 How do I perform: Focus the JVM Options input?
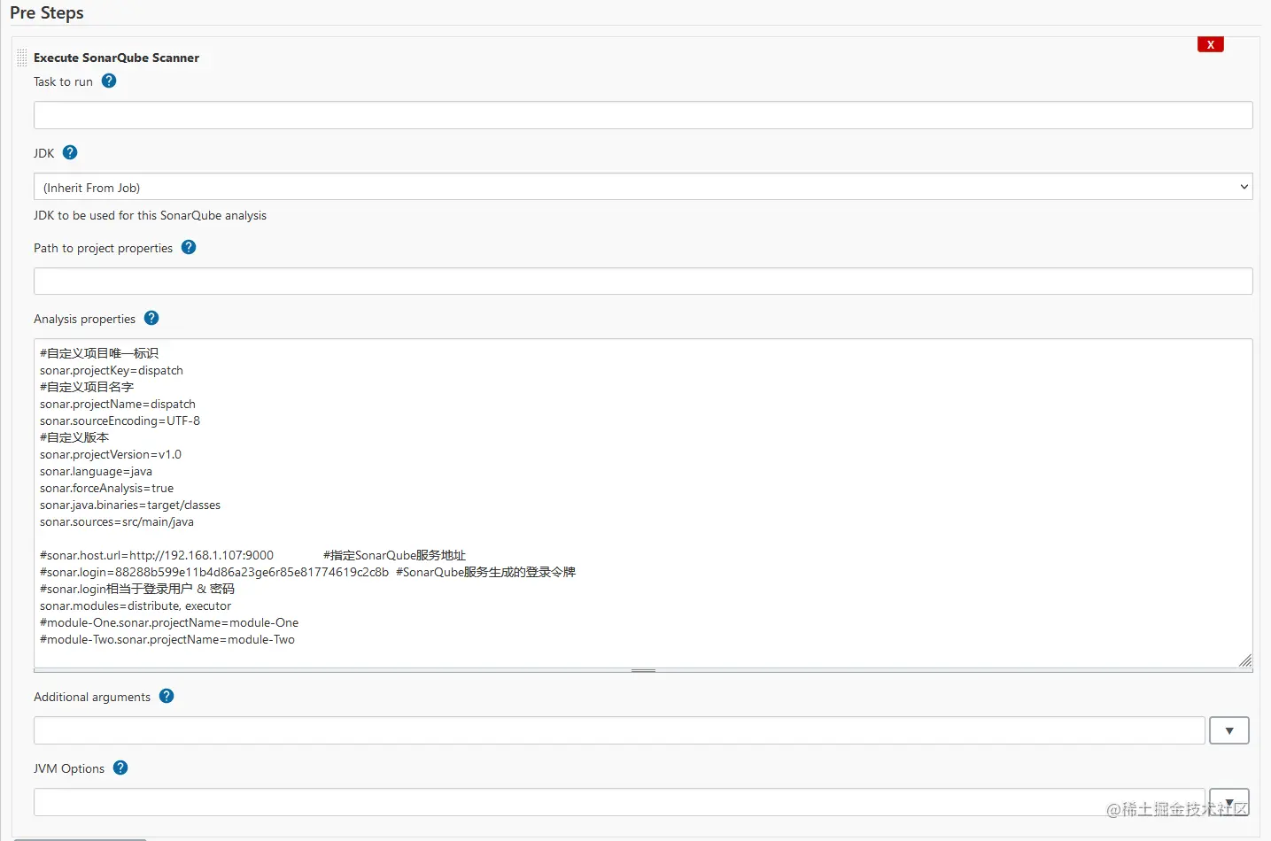coord(619,802)
